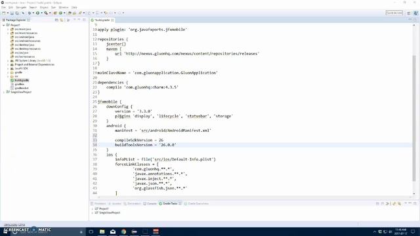The width and height of the screenshot is (420, 236).
Task: Click the Open Perspective icon
Action: pyautogui.click(x=409, y=13)
